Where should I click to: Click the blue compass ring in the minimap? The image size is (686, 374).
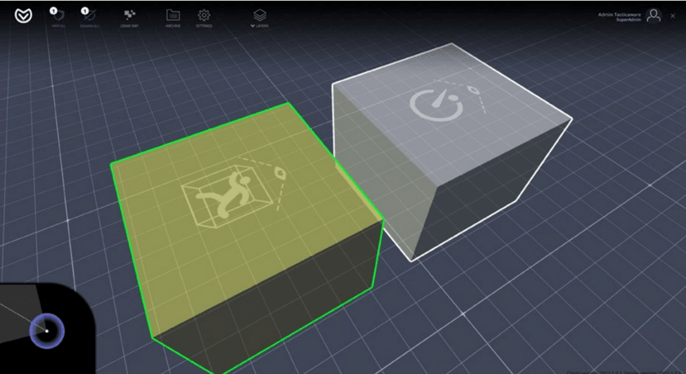[x=47, y=330]
